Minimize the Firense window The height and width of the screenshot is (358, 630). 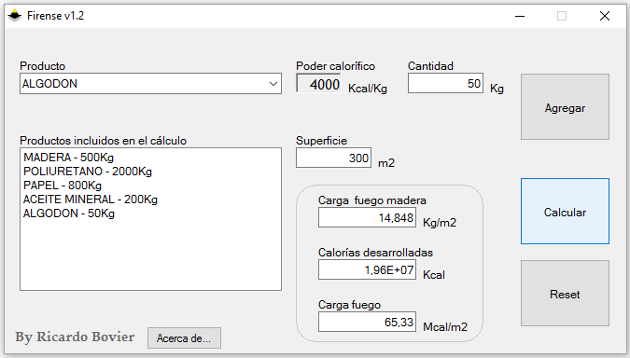(x=520, y=16)
